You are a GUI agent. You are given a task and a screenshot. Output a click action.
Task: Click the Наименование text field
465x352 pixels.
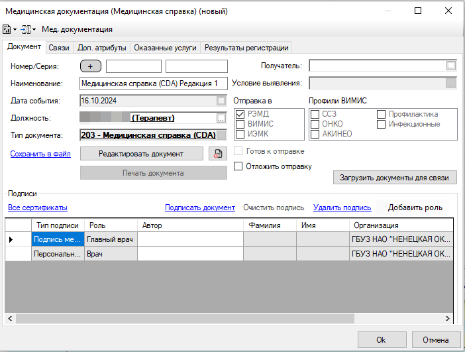point(153,84)
